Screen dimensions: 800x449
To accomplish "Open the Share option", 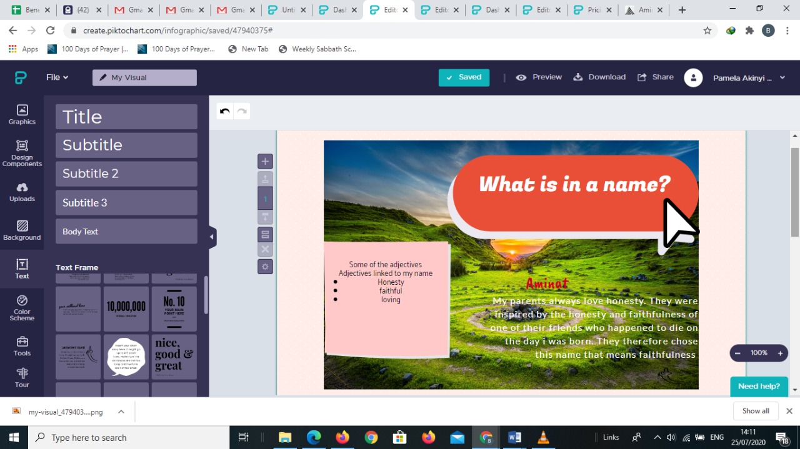I will tap(655, 77).
